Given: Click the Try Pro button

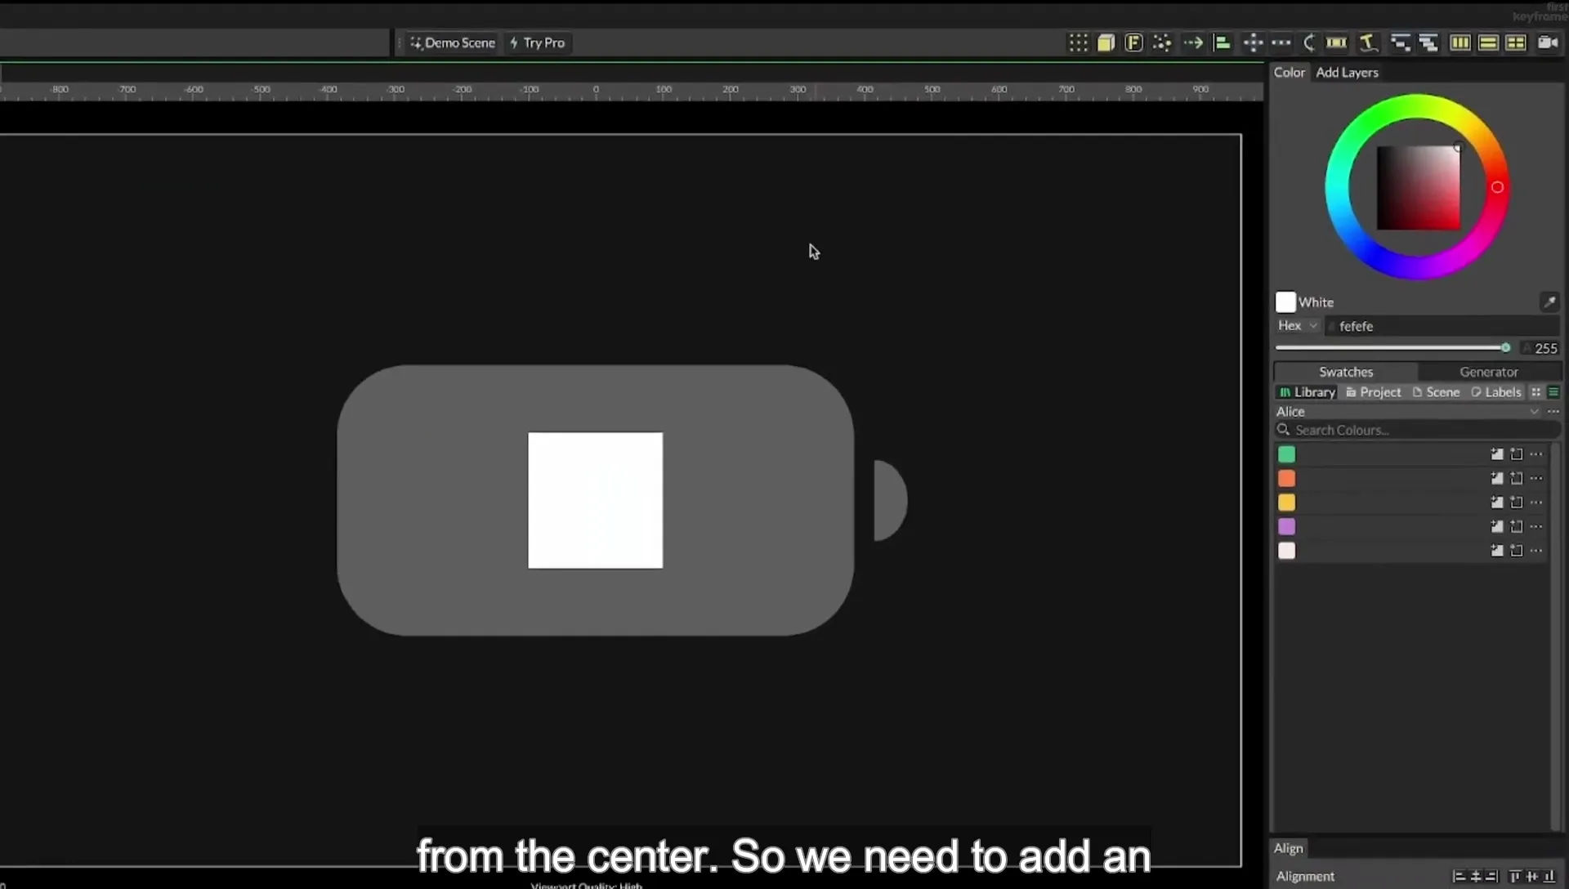Looking at the screenshot, I should click(x=537, y=43).
